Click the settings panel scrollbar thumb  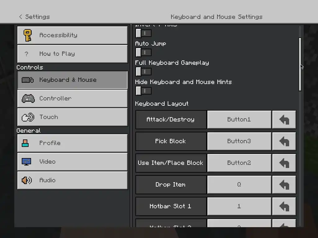(300, 64)
